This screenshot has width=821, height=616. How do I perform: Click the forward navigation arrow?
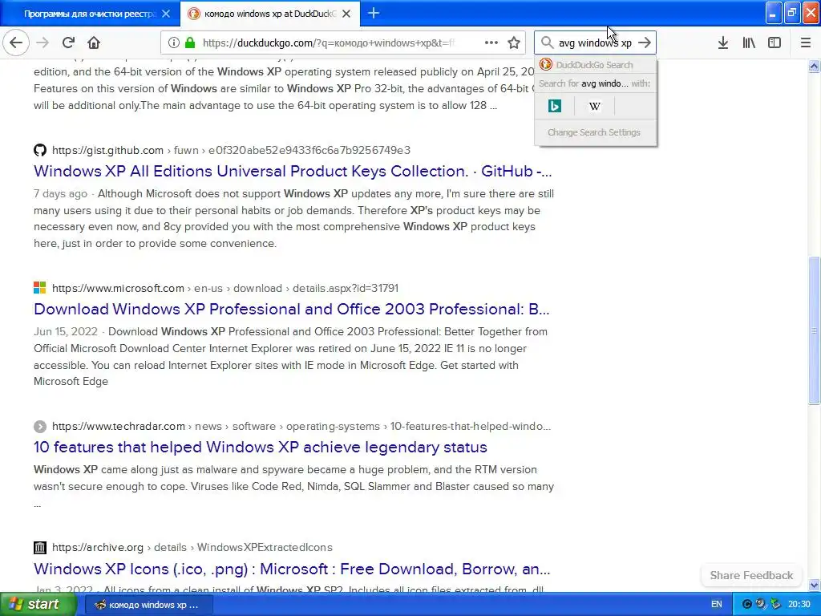tap(43, 43)
